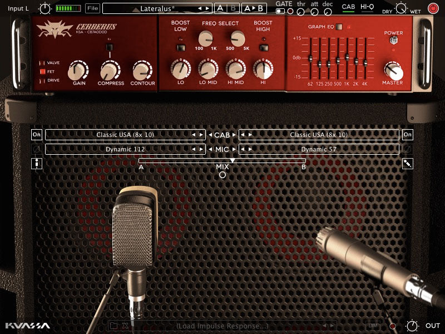Open the Dynamic 112 microphone selector

click(x=125, y=149)
